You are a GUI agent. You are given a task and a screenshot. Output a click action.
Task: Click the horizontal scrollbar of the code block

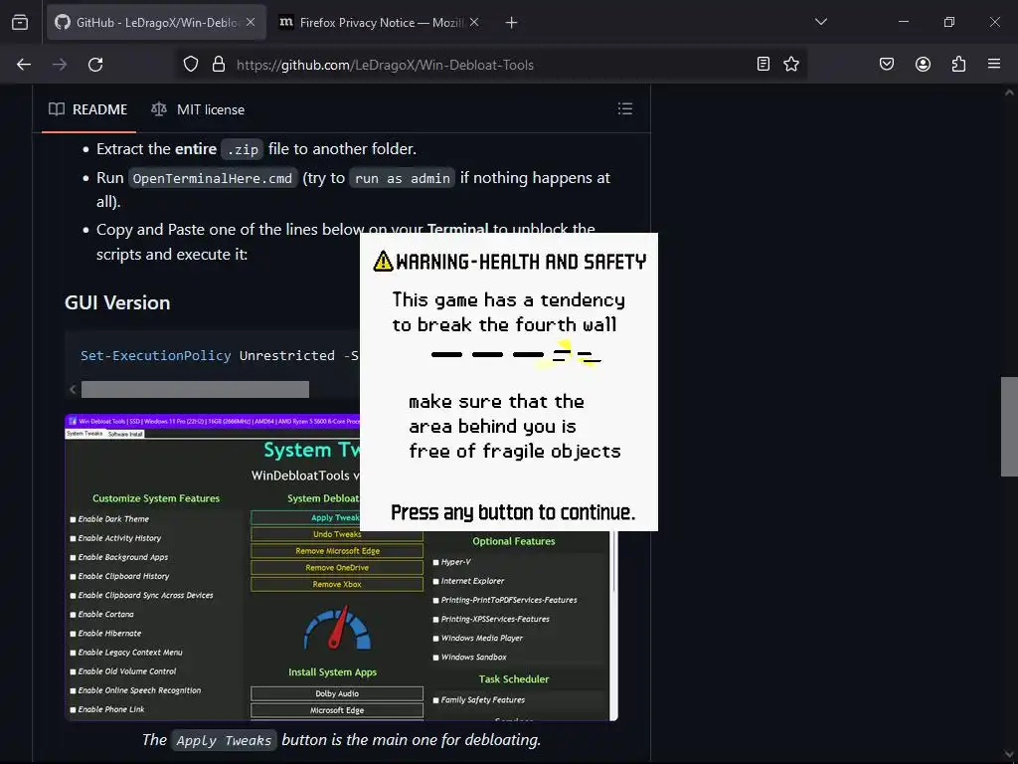pyautogui.click(x=195, y=389)
